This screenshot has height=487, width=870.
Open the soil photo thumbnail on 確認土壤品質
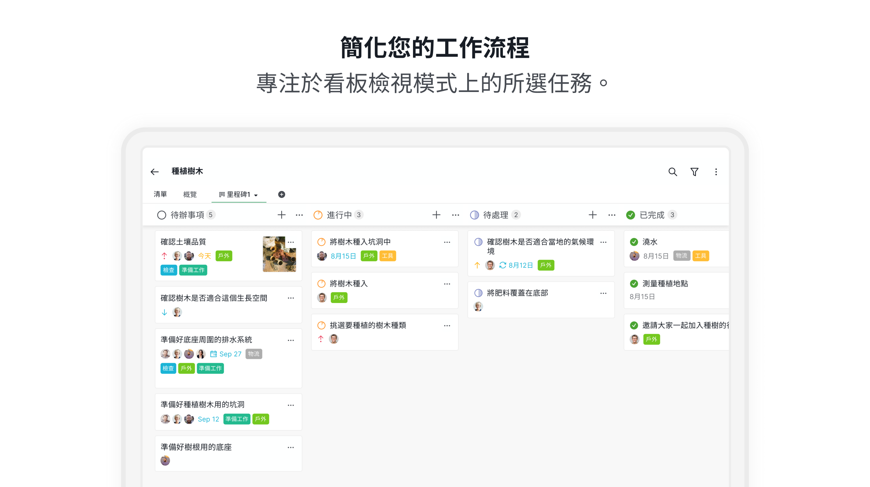pos(279,254)
